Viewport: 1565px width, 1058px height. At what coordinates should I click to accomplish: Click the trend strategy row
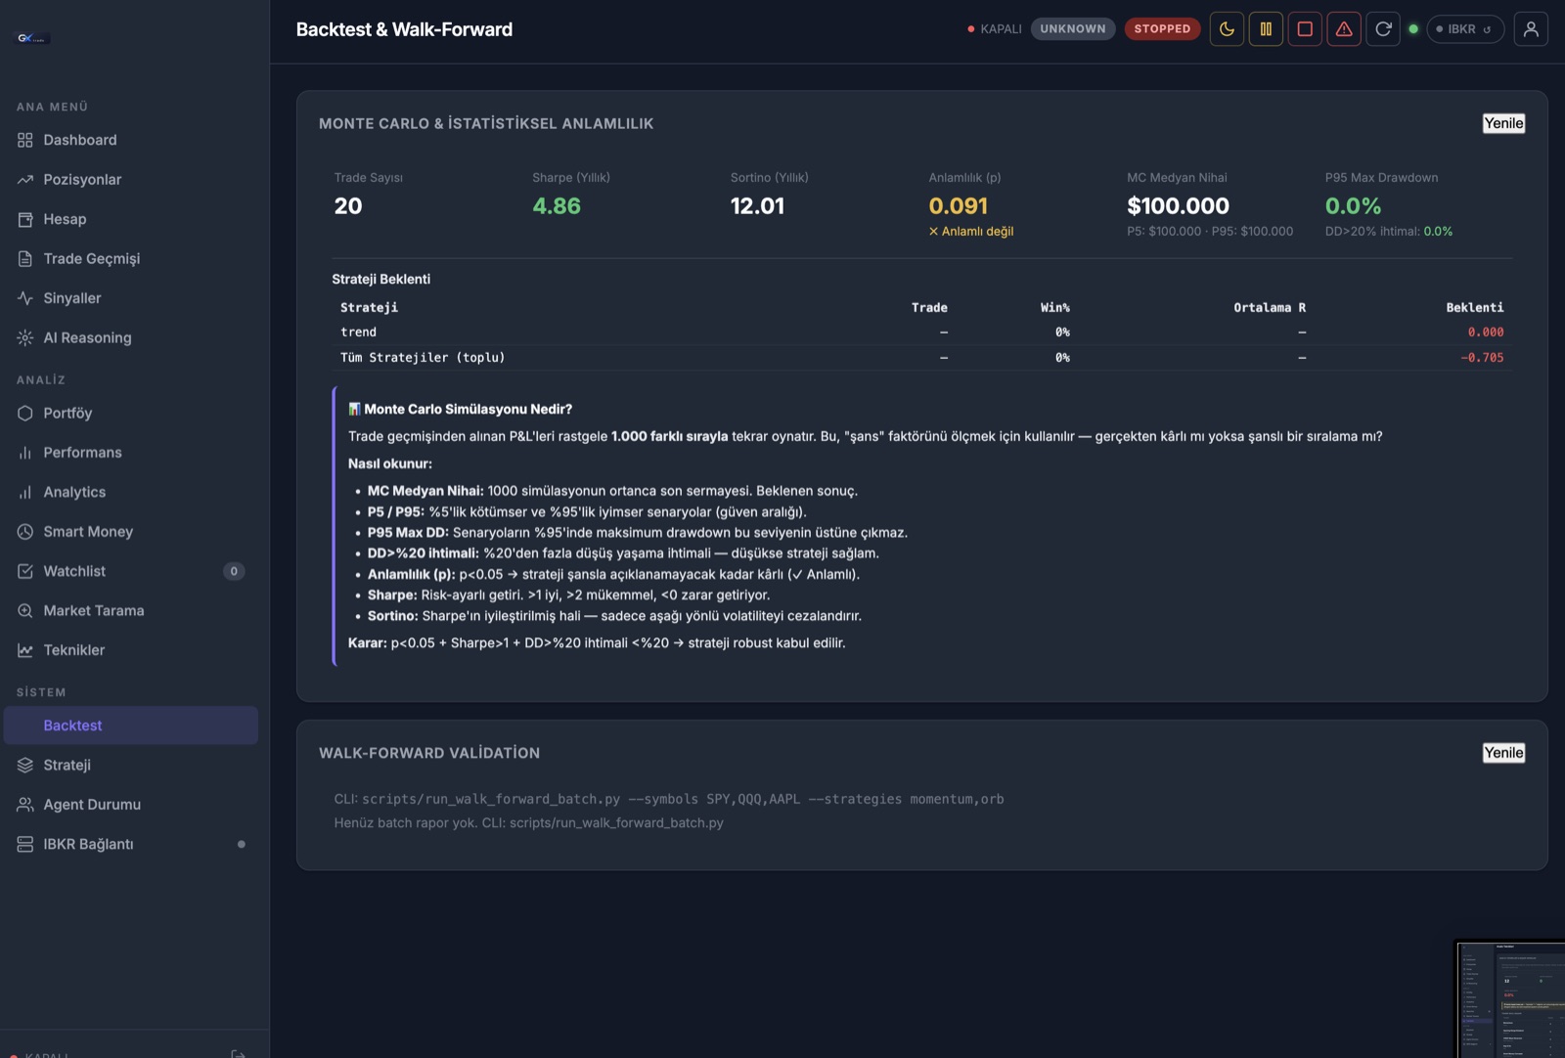point(922,332)
